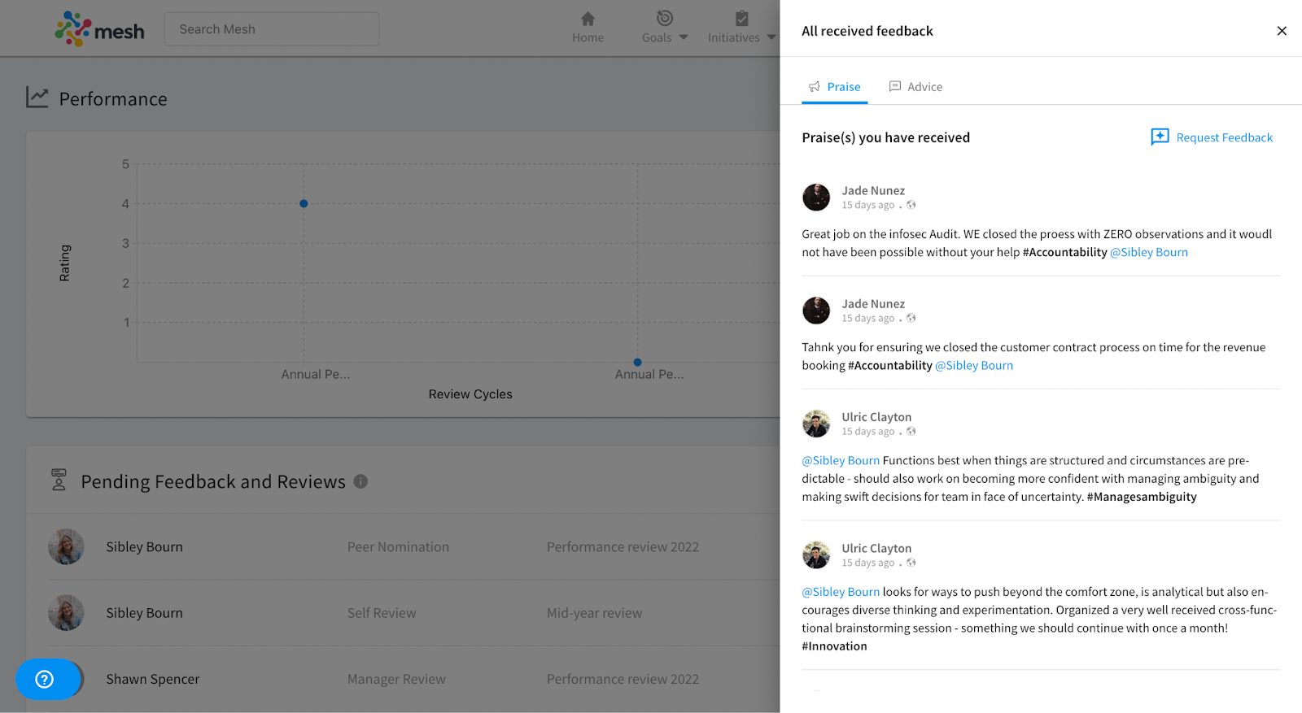Expand the Goals dropdown arrow
Image resolution: width=1302 pixels, height=713 pixels.
684,37
